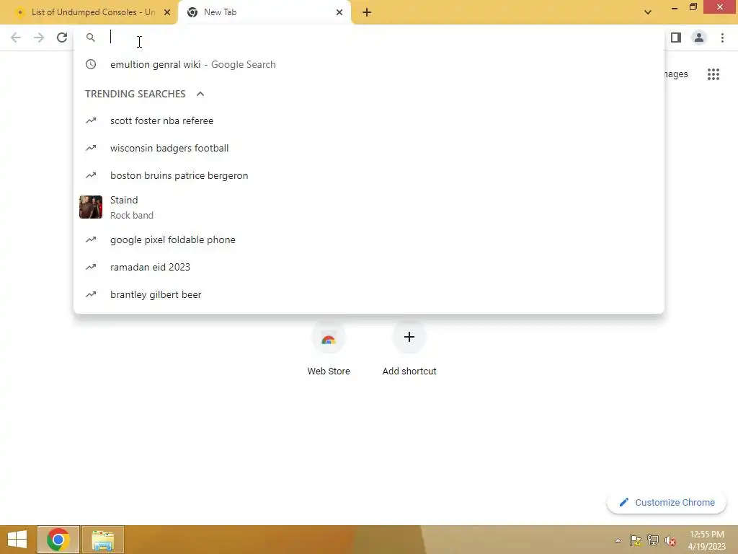Open Customize Chrome
This screenshot has width=738, height=554.
[667, 503]
